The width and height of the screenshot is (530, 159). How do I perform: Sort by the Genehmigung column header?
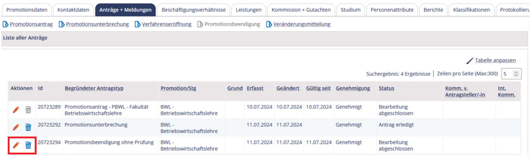pos(353,88)
